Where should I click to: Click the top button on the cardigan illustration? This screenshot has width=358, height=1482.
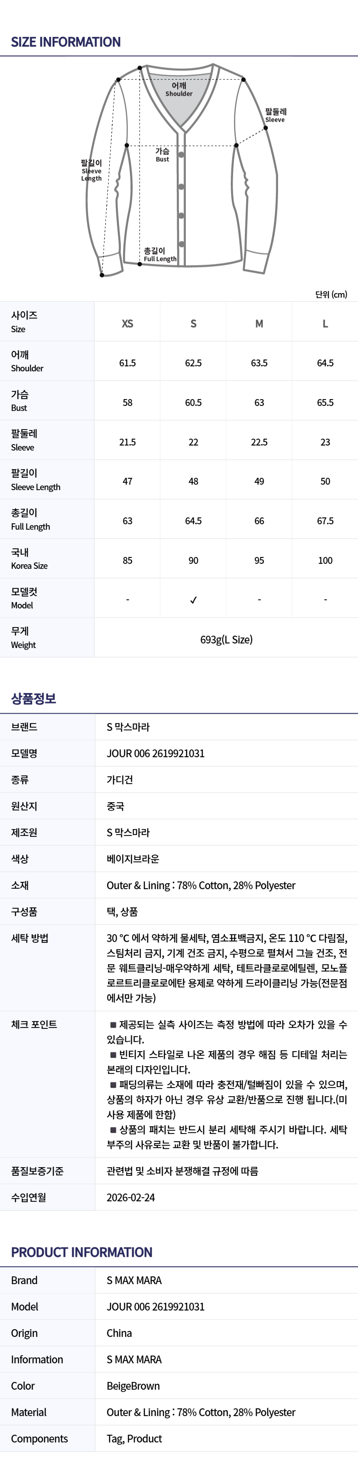coord(181,155)
